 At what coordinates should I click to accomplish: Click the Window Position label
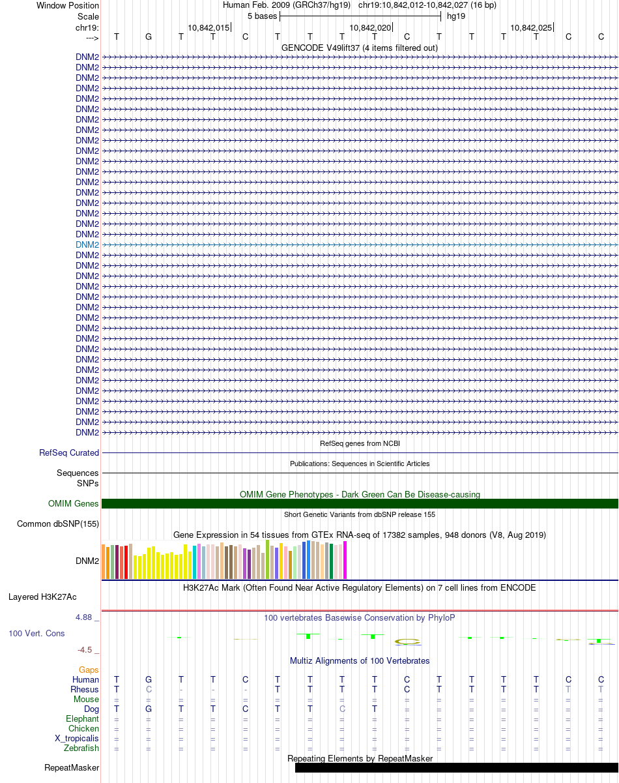pos(68,5)
